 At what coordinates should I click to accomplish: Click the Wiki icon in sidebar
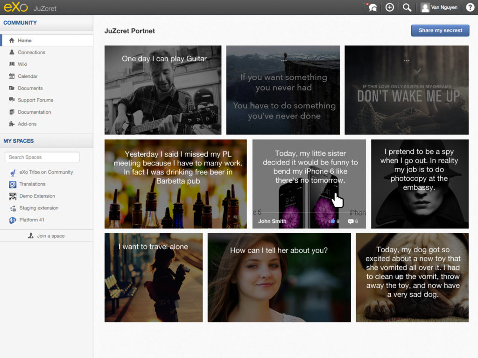12,64
